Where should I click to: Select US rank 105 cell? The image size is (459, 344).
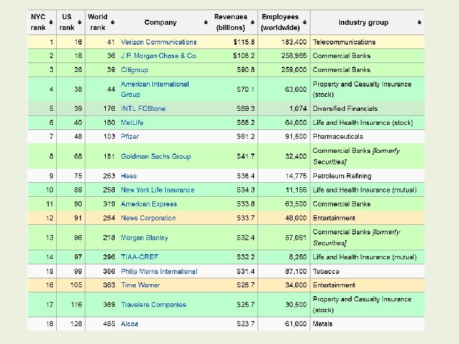(76, 285)
